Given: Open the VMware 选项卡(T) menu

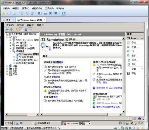Looking at the screenshot, I should pyautogui.click(x=49, y=8).
